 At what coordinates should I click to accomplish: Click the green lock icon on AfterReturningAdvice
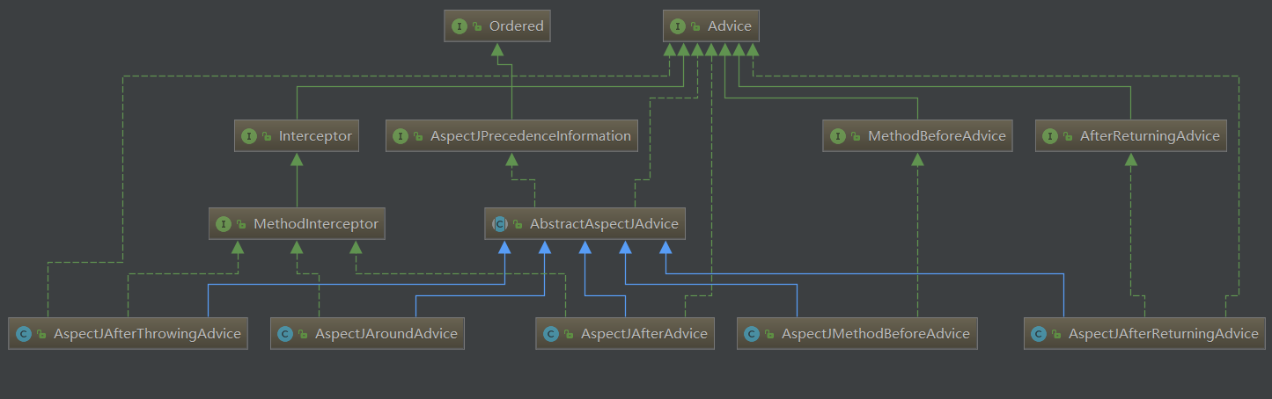coord(1069,137)
